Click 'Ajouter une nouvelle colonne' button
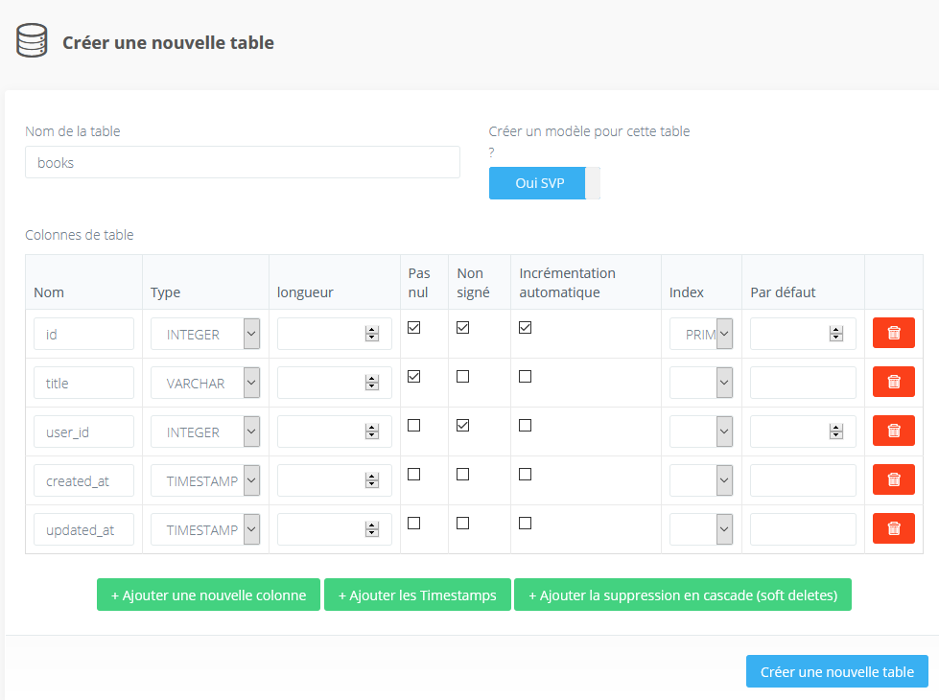Viewport: 939px width, 700px height. click(208, 595)
